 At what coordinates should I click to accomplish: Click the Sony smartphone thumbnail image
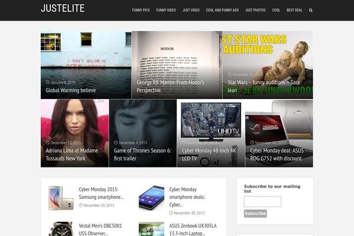(152, 198)
